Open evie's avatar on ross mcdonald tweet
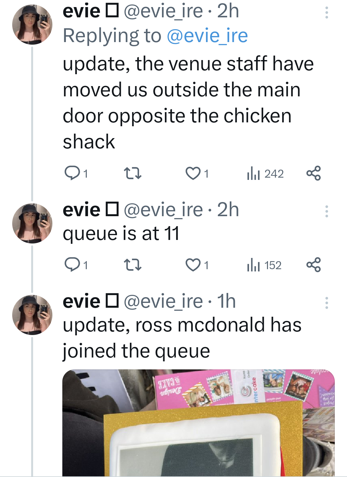347x477 pixels. click(32, 315)
